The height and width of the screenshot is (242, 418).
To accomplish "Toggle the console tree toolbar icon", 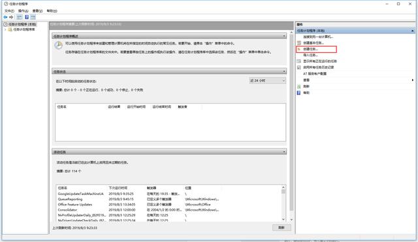I will click(x=19, y=17).
